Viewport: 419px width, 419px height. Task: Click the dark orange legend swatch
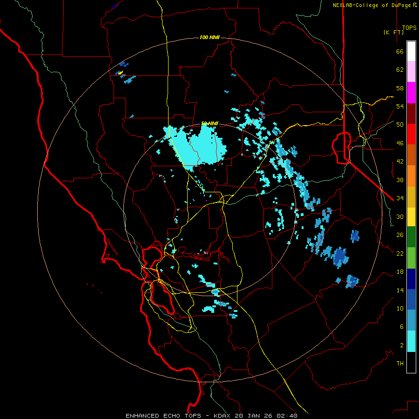(411, 155)
